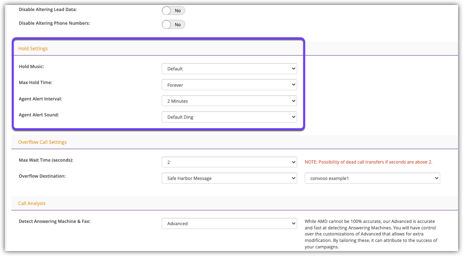This screenshot has height=256, width=463.
Task: Click the Overflow Call Settings section header
Action: (42, 142)
